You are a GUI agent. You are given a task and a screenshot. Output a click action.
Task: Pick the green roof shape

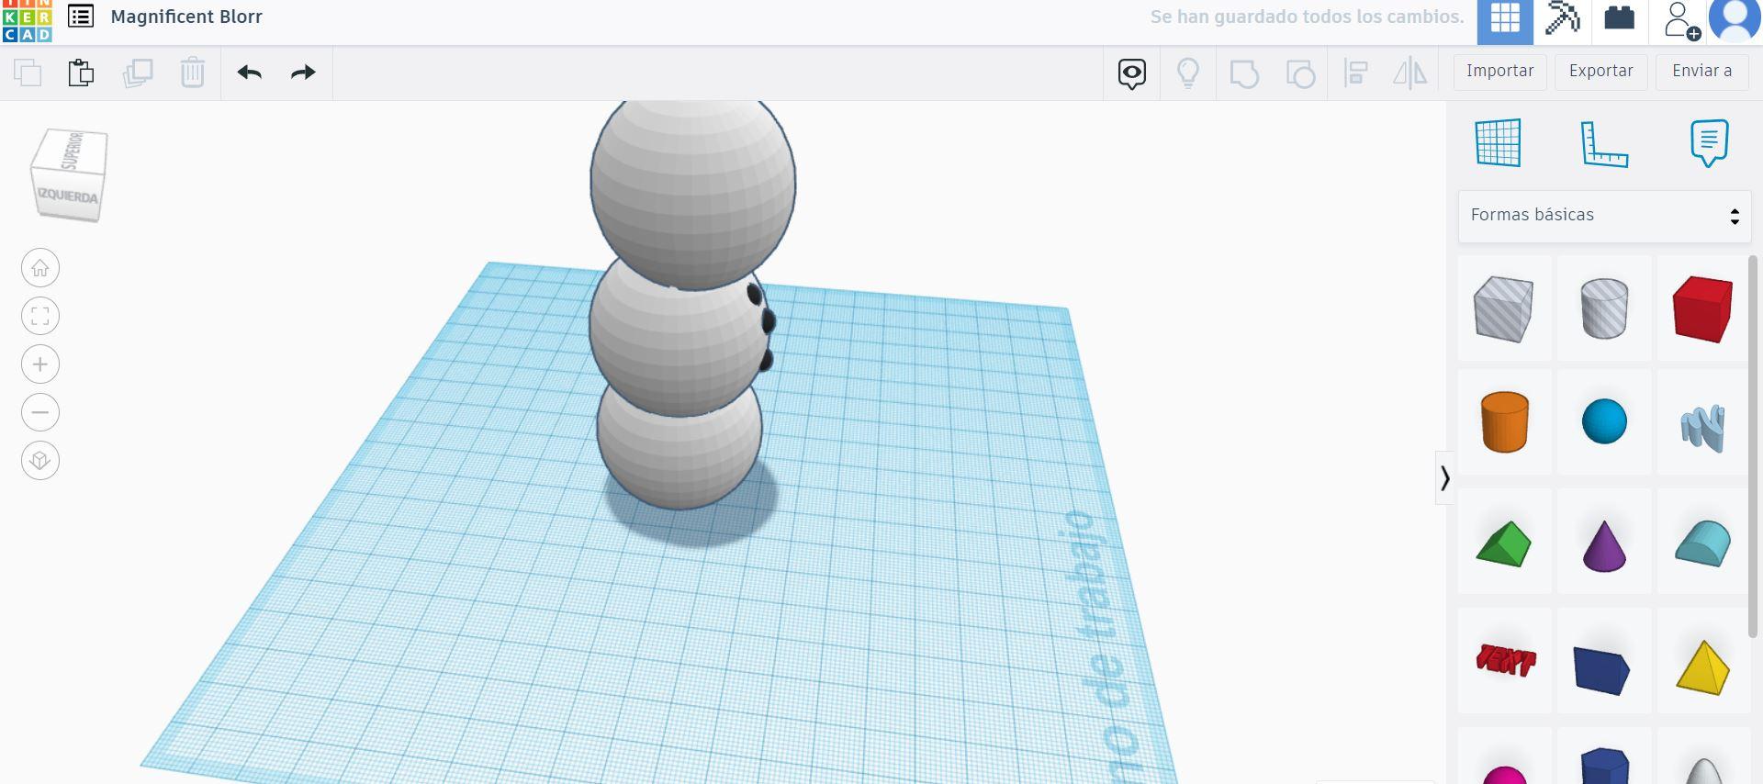pos(1504,543)
